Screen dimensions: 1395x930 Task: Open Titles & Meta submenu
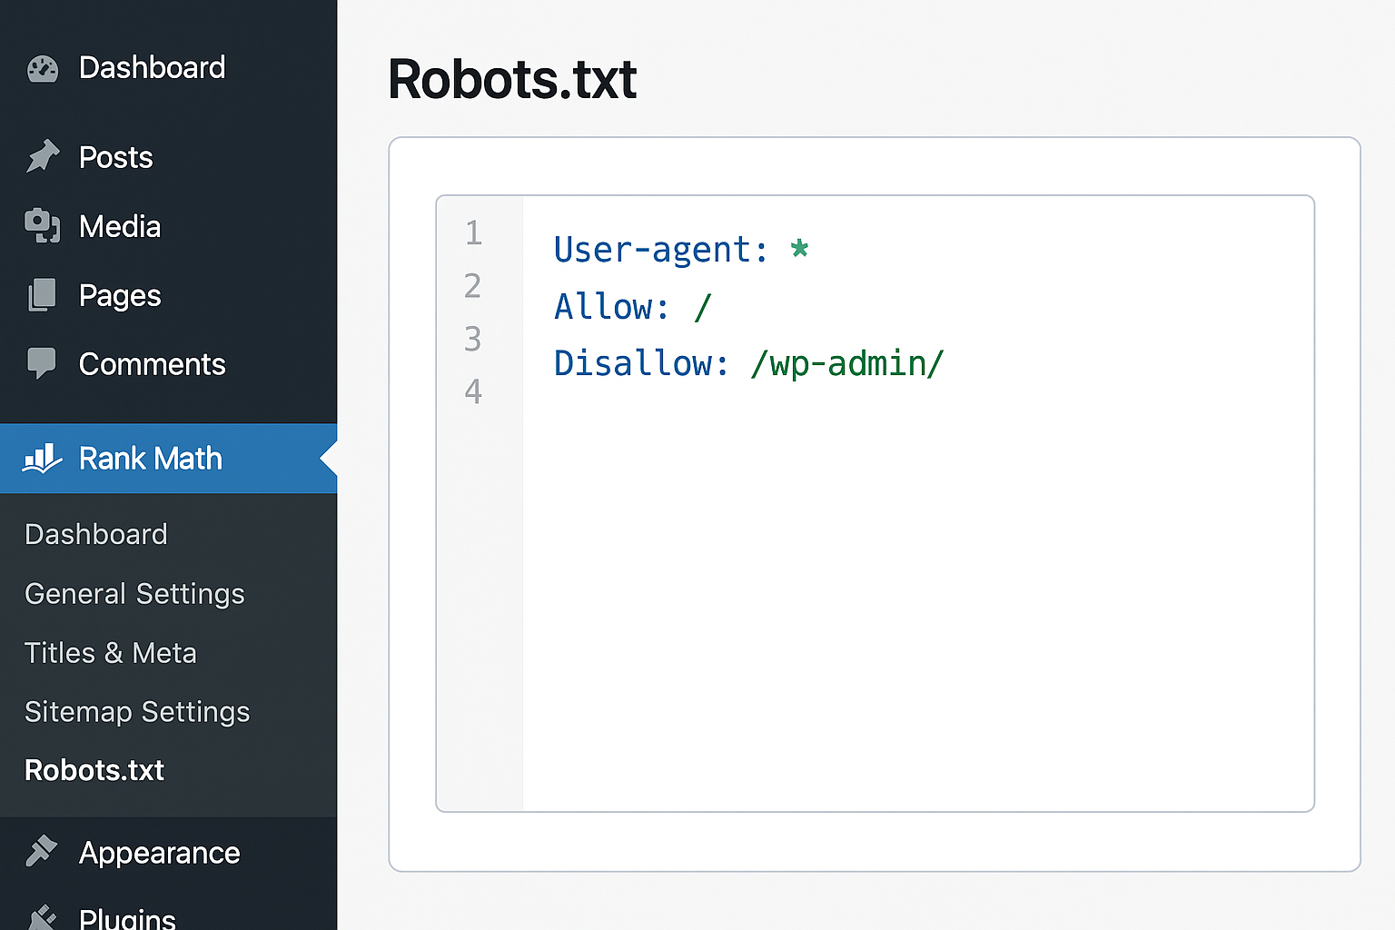[110, 653]
